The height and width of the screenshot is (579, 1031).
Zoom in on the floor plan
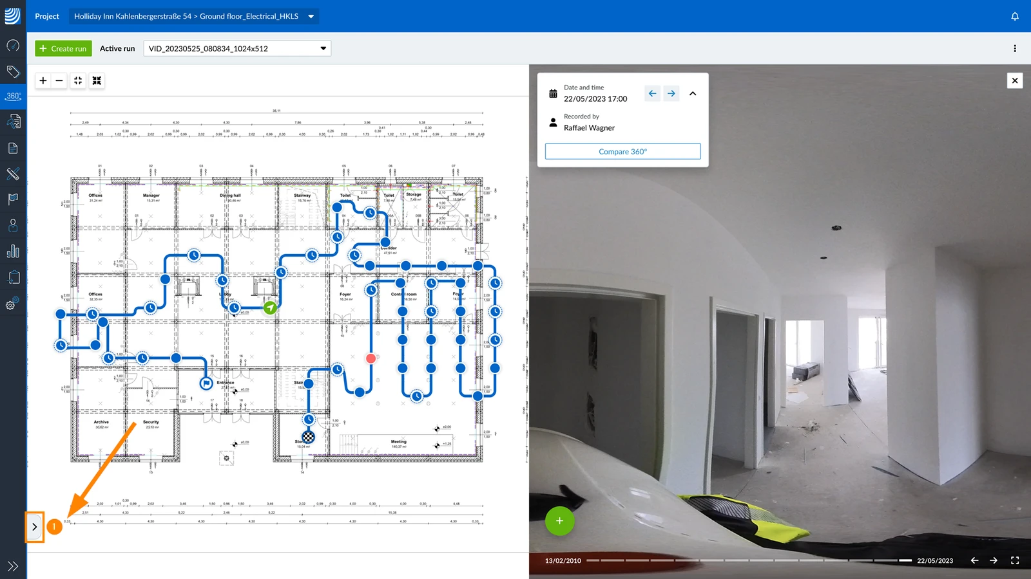43,80
